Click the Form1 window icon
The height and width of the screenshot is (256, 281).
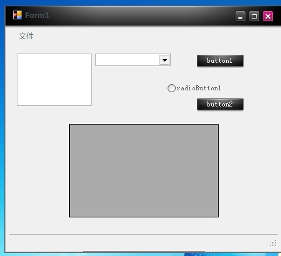point(17,15)
